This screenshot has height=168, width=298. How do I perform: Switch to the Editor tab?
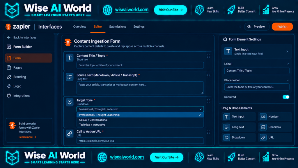click(x=98, y=27)
